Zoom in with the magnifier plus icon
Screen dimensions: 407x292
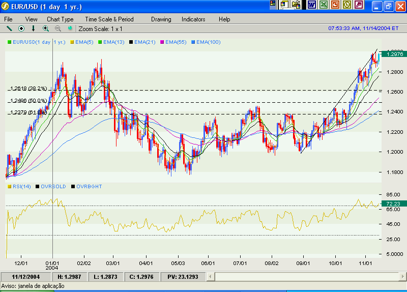(46, 29)
